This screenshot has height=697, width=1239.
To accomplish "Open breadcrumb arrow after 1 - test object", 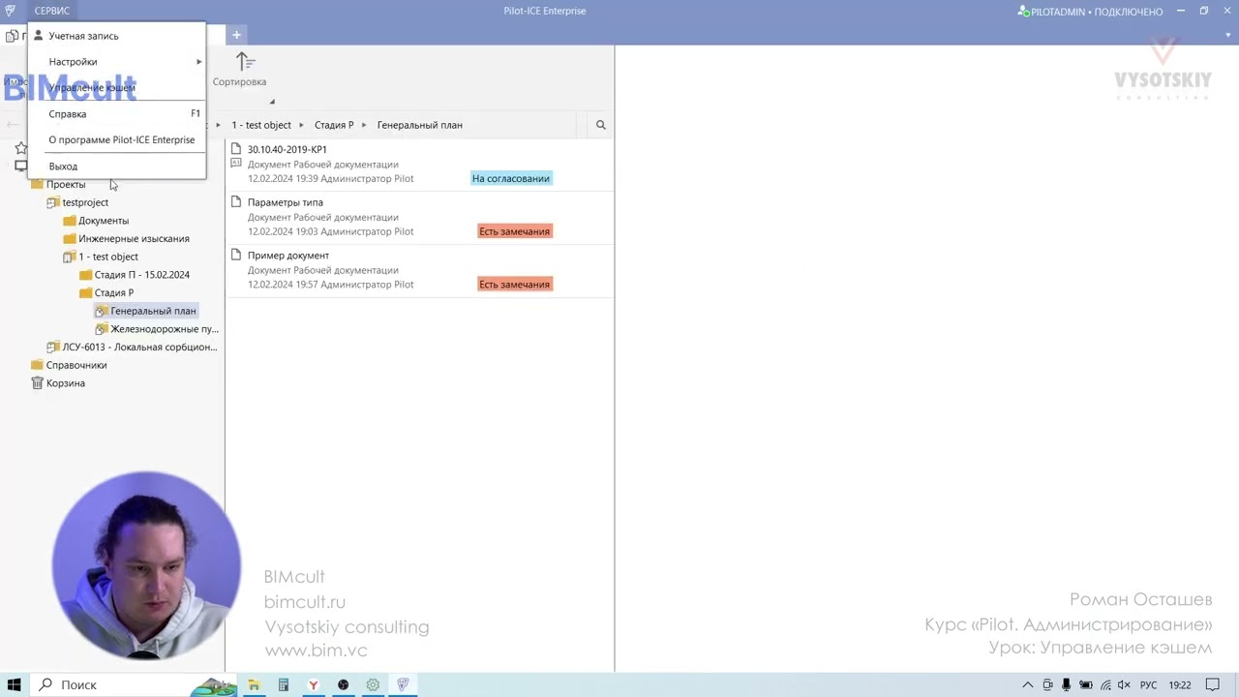I will [x=302, y=125].
